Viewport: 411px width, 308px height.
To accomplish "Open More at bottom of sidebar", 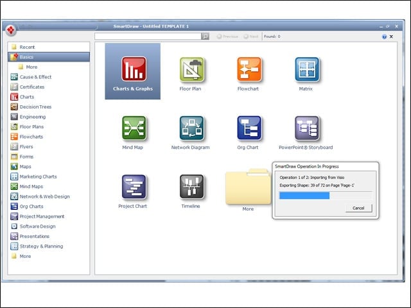I will [21, 256].
